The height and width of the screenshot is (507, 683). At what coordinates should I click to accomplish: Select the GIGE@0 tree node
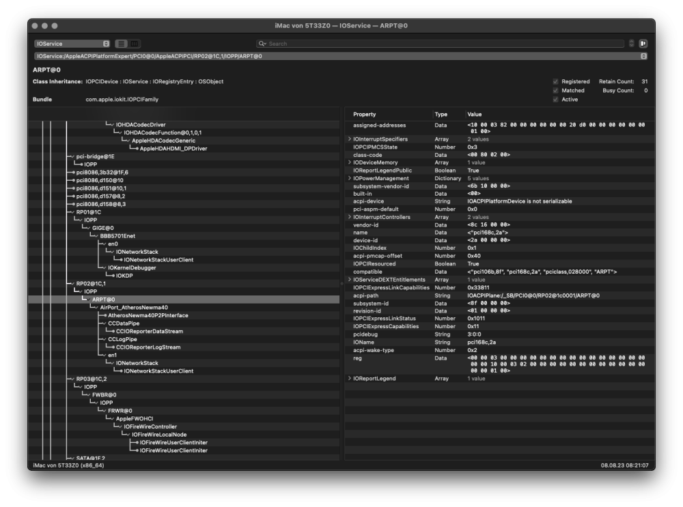click(x=103, y=228)
